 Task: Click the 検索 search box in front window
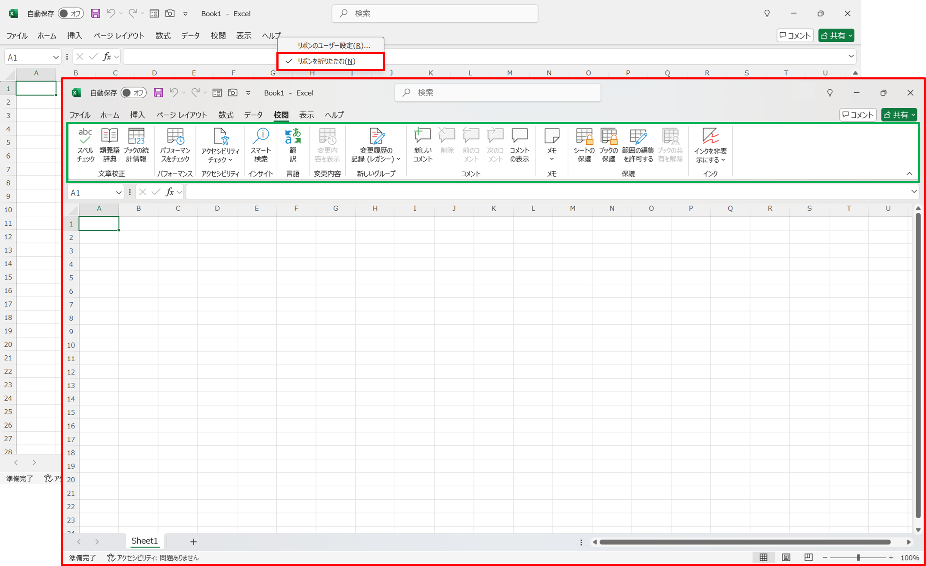tap(498, 93)
